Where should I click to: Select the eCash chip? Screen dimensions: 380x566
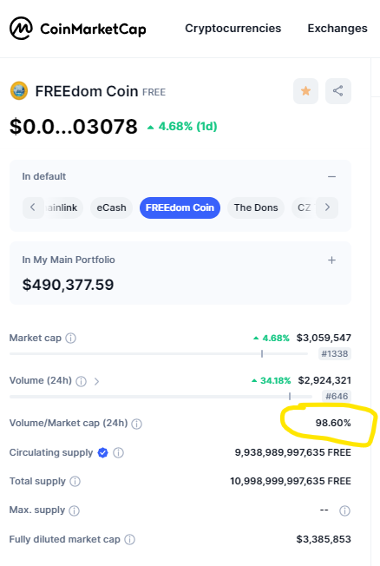point(112,207)
